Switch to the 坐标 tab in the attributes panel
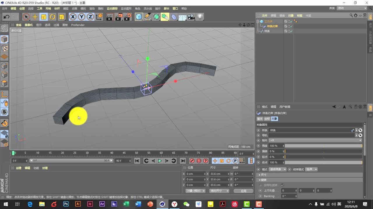 [x=267, y=118]
